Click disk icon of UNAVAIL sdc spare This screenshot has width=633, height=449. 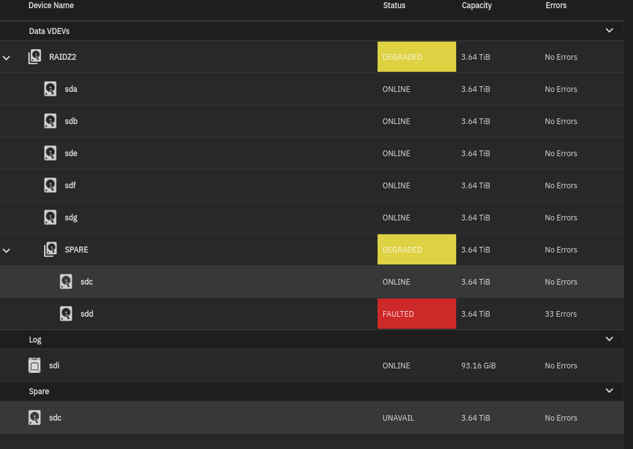click(x=35, y=418)
